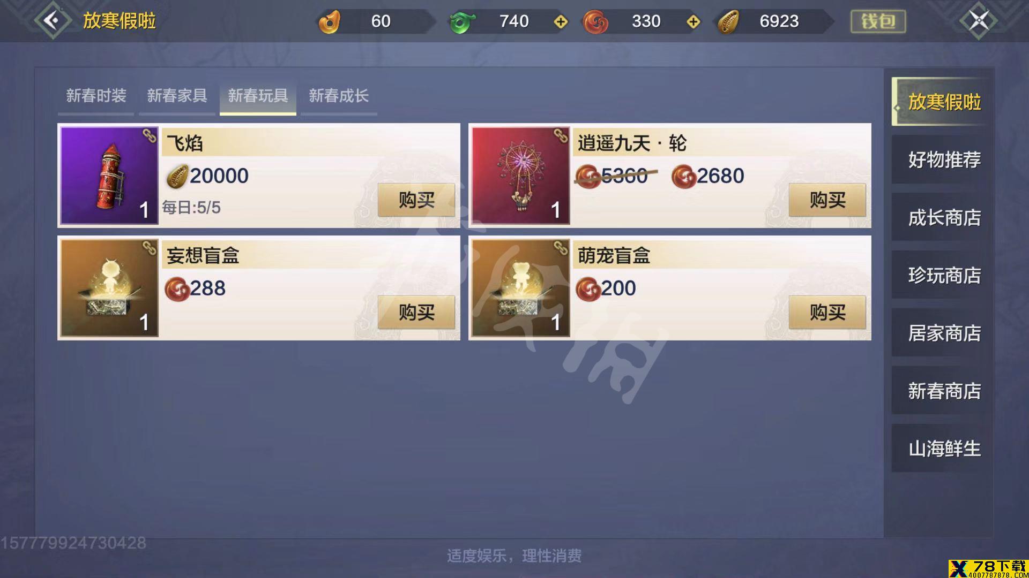This screenshot has height=578, width=1029.
Task: Open the 逍遥九天·轮 ferris wheel item icon
Action: tap(520, 176)
